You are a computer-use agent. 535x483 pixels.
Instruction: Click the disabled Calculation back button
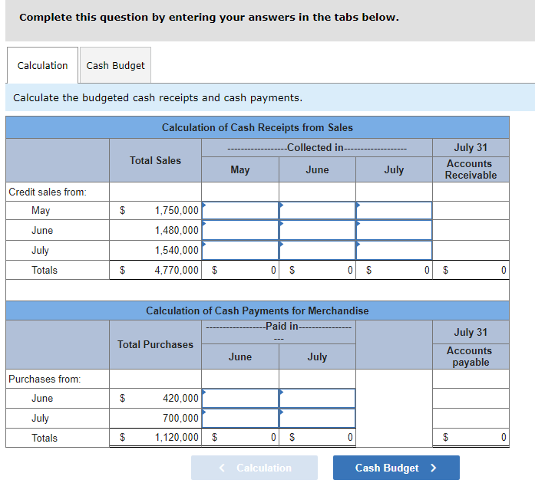254,468
